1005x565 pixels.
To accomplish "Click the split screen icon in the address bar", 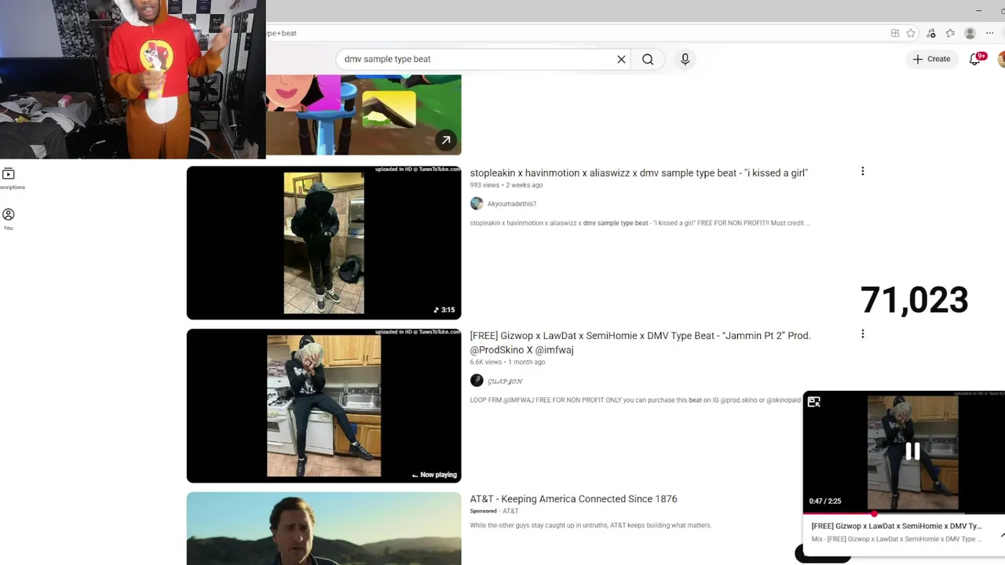I will (895, 33).
